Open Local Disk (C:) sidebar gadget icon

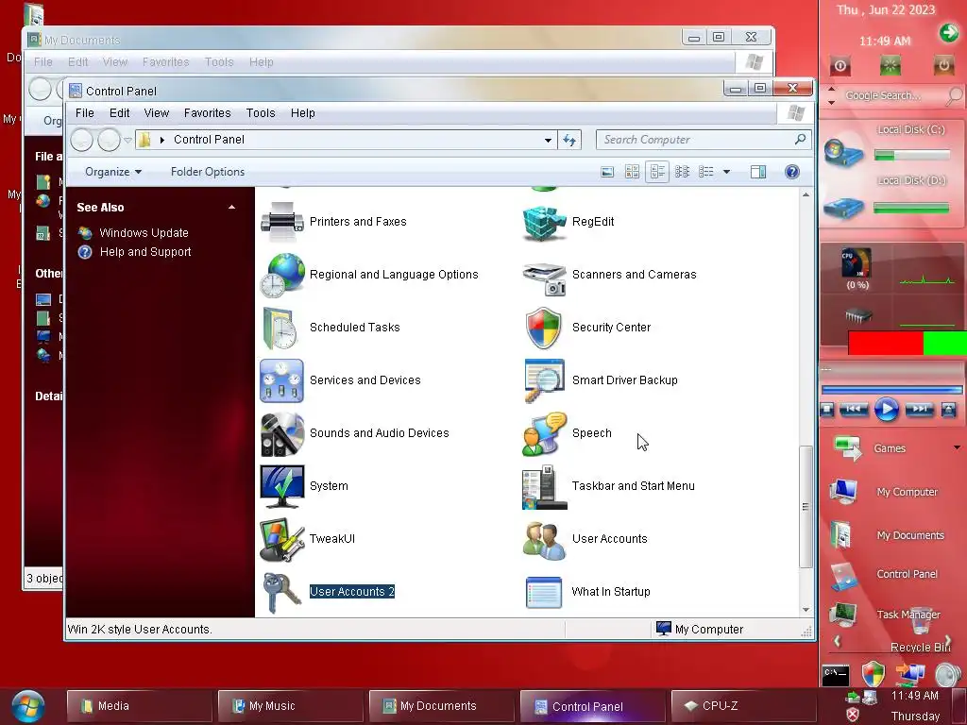pos(843,153)
